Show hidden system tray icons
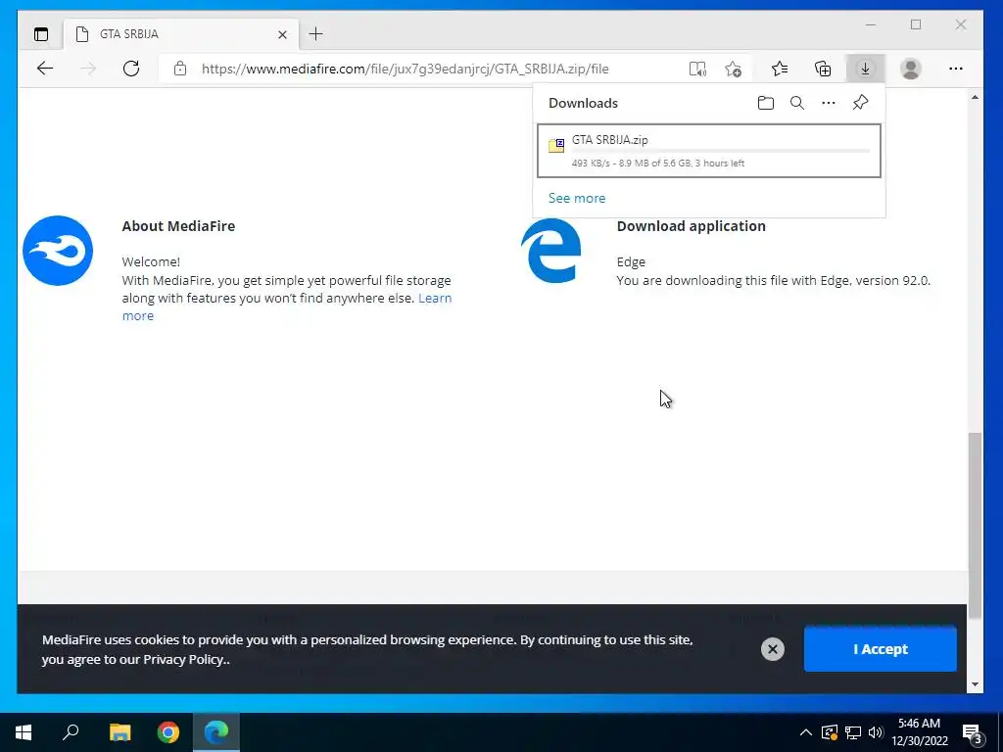 click(x=806, y=732)
